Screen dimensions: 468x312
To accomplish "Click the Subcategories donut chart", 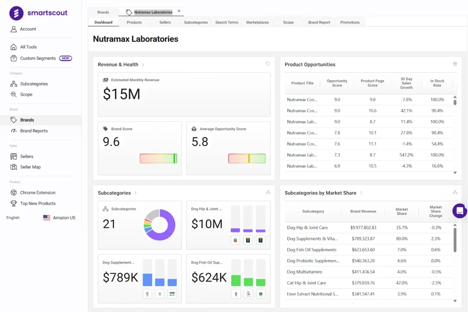I will coord(160,225).
